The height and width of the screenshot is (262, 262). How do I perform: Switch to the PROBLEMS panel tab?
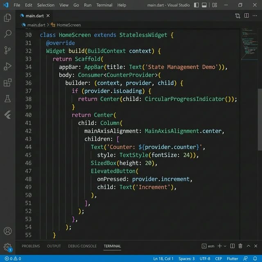31,246
